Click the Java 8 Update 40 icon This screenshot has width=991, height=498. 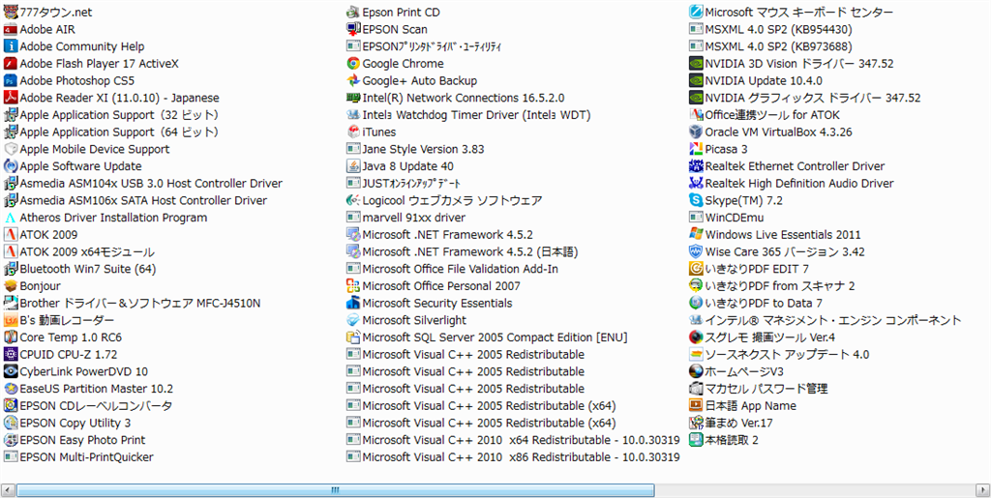point(353,166)
